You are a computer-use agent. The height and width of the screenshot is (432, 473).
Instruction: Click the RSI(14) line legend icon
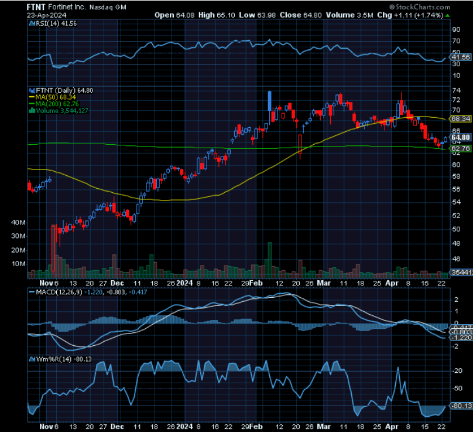32,23
